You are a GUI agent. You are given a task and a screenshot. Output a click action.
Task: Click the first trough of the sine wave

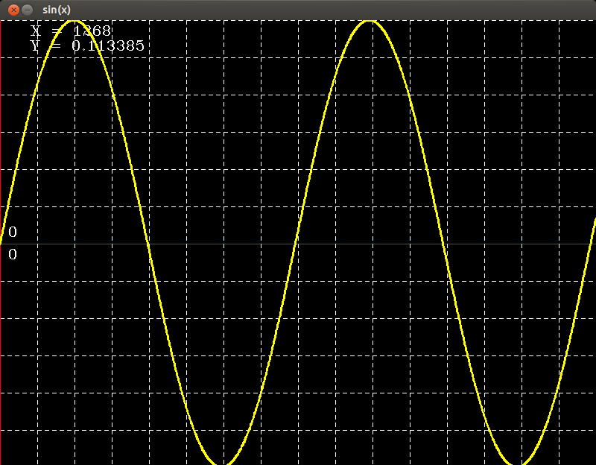(222, 463)
